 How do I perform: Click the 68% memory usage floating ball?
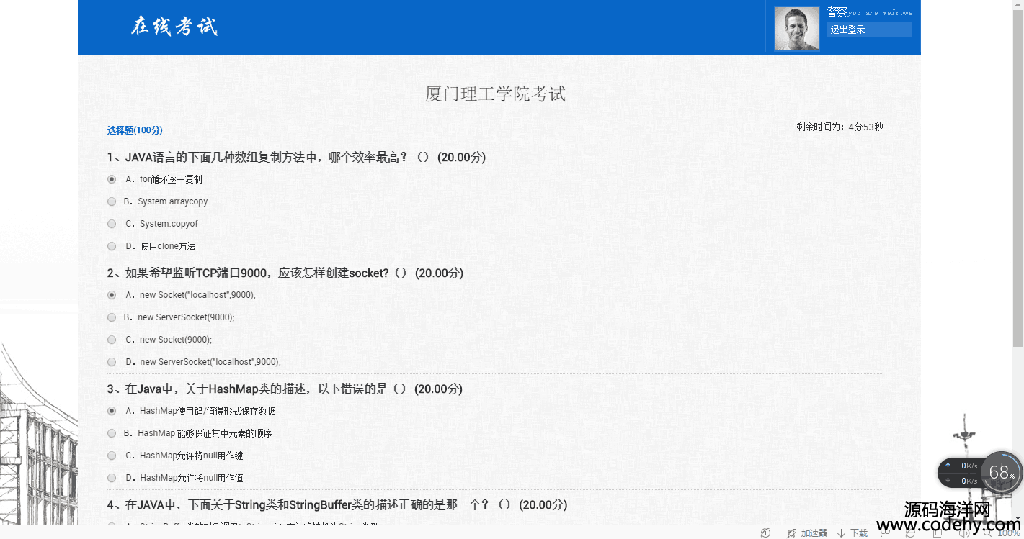pyautogui.click(x=1000, y=473)
